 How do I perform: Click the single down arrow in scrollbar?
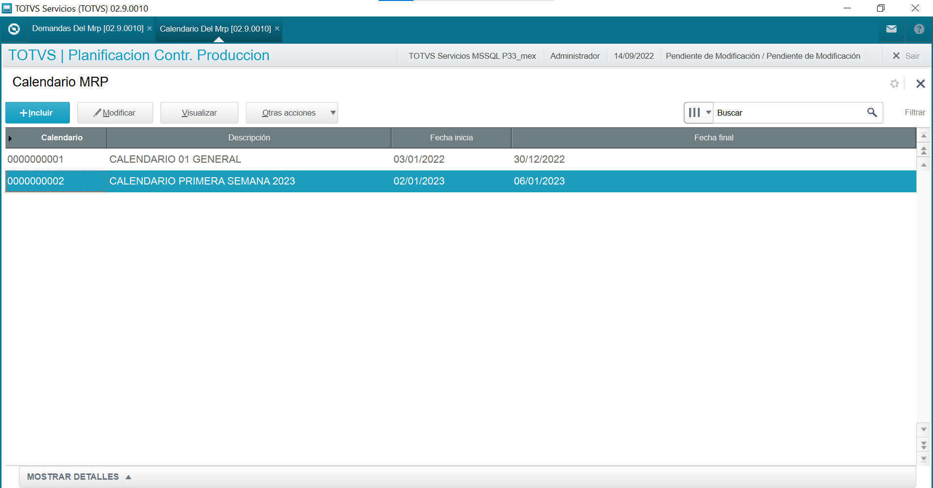(x=924, y=430)
